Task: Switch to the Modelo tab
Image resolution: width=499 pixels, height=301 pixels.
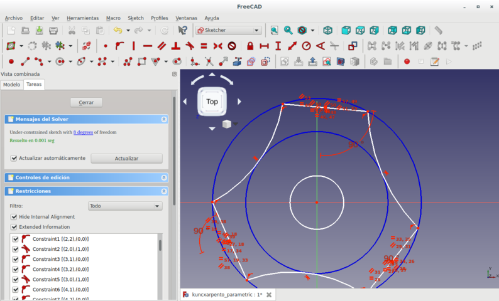Action: [12, 85]
